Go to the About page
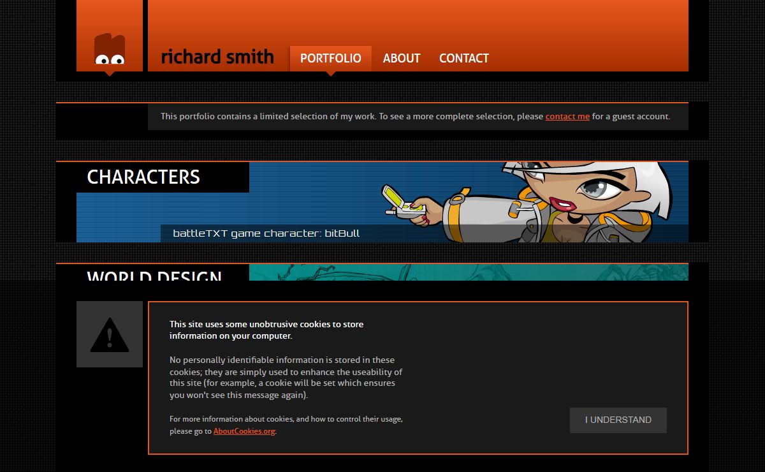The height and width of the screenshot is (472, 765). 402,59
